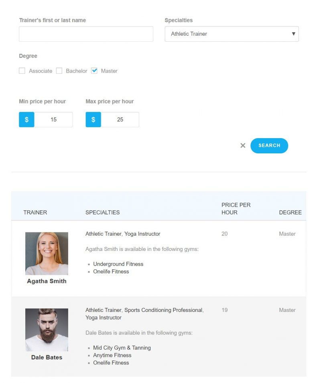Click the dollar icon beside min price
Viewport: 321px width, 383px height.
pyautogui.click(x=26, y=120)
